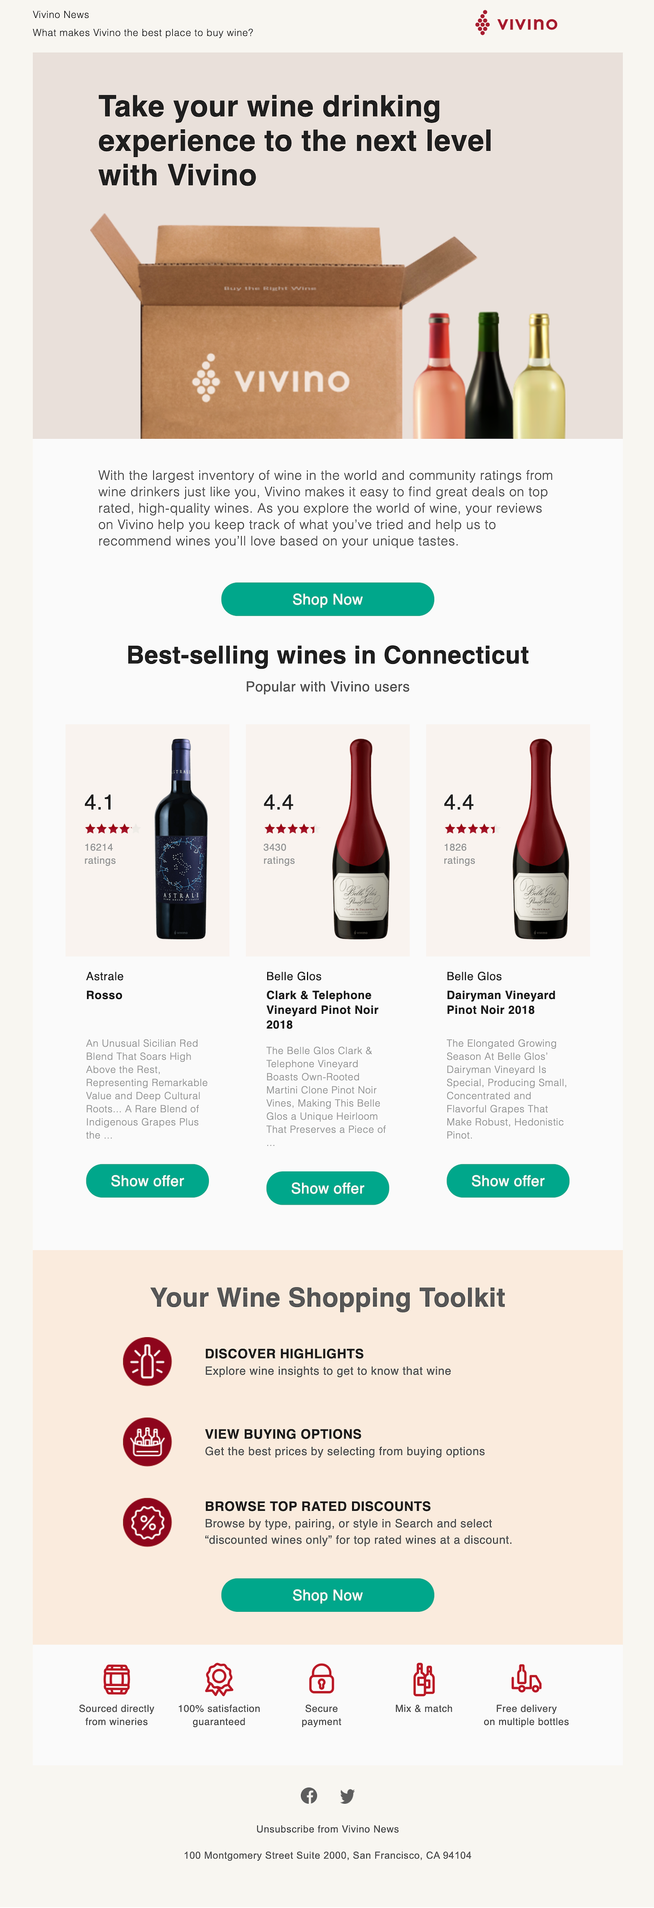Click the percent discount badge icon
654x1908 pixels.
click(147, 1522)
